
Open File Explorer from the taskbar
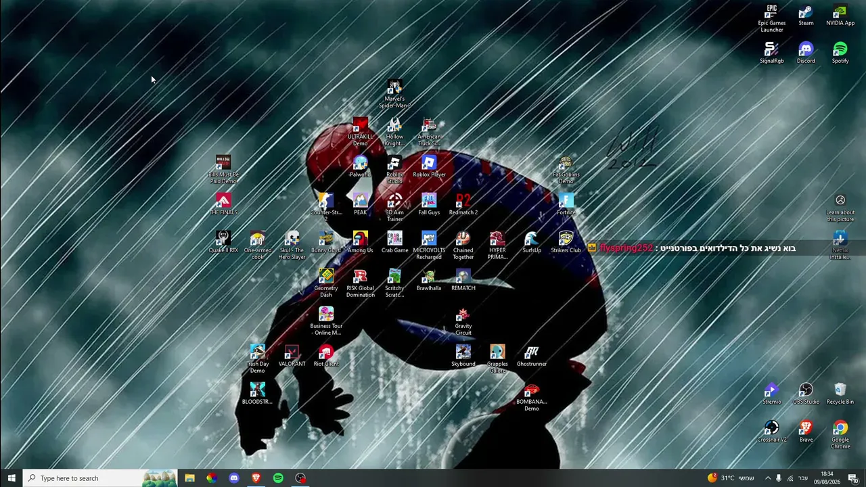point(189,478)
